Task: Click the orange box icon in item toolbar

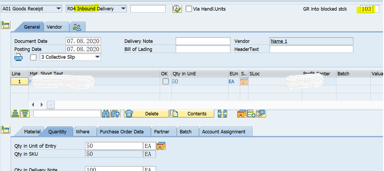Action: [x=242, y=114]
